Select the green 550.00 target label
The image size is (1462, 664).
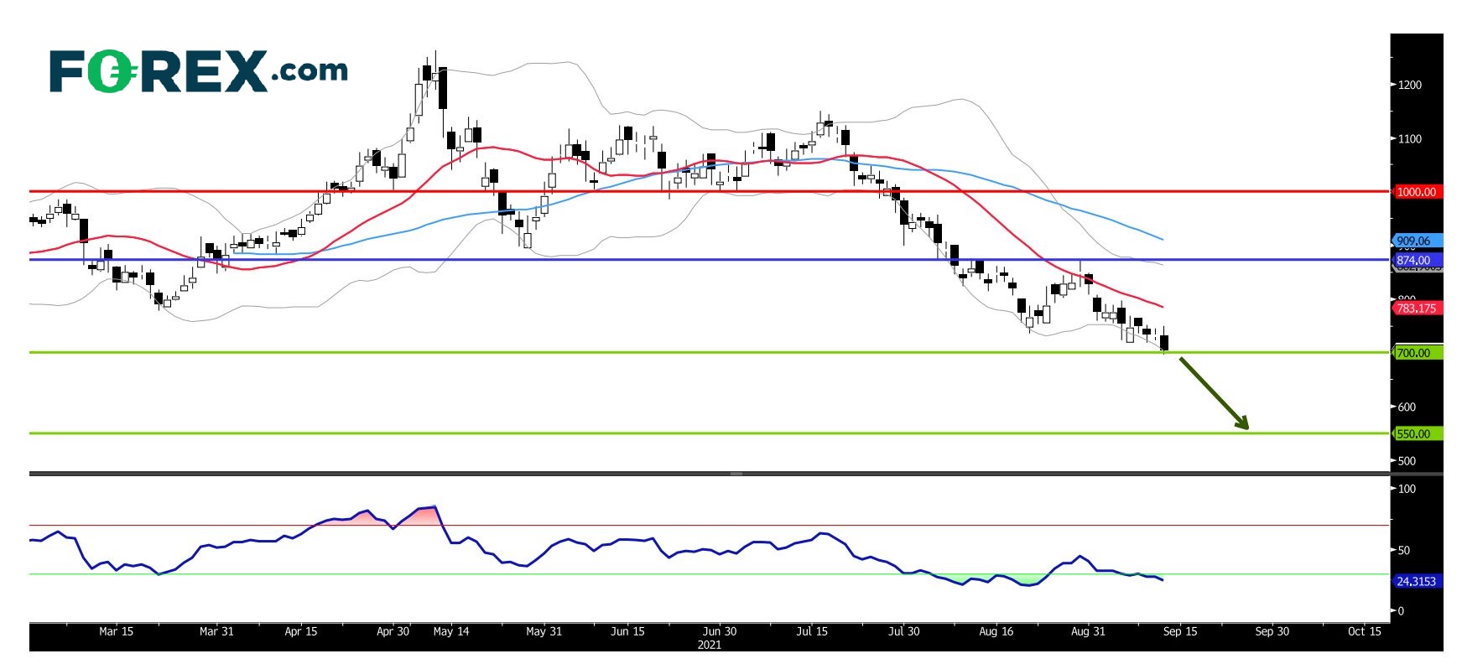click(1417, 434)
